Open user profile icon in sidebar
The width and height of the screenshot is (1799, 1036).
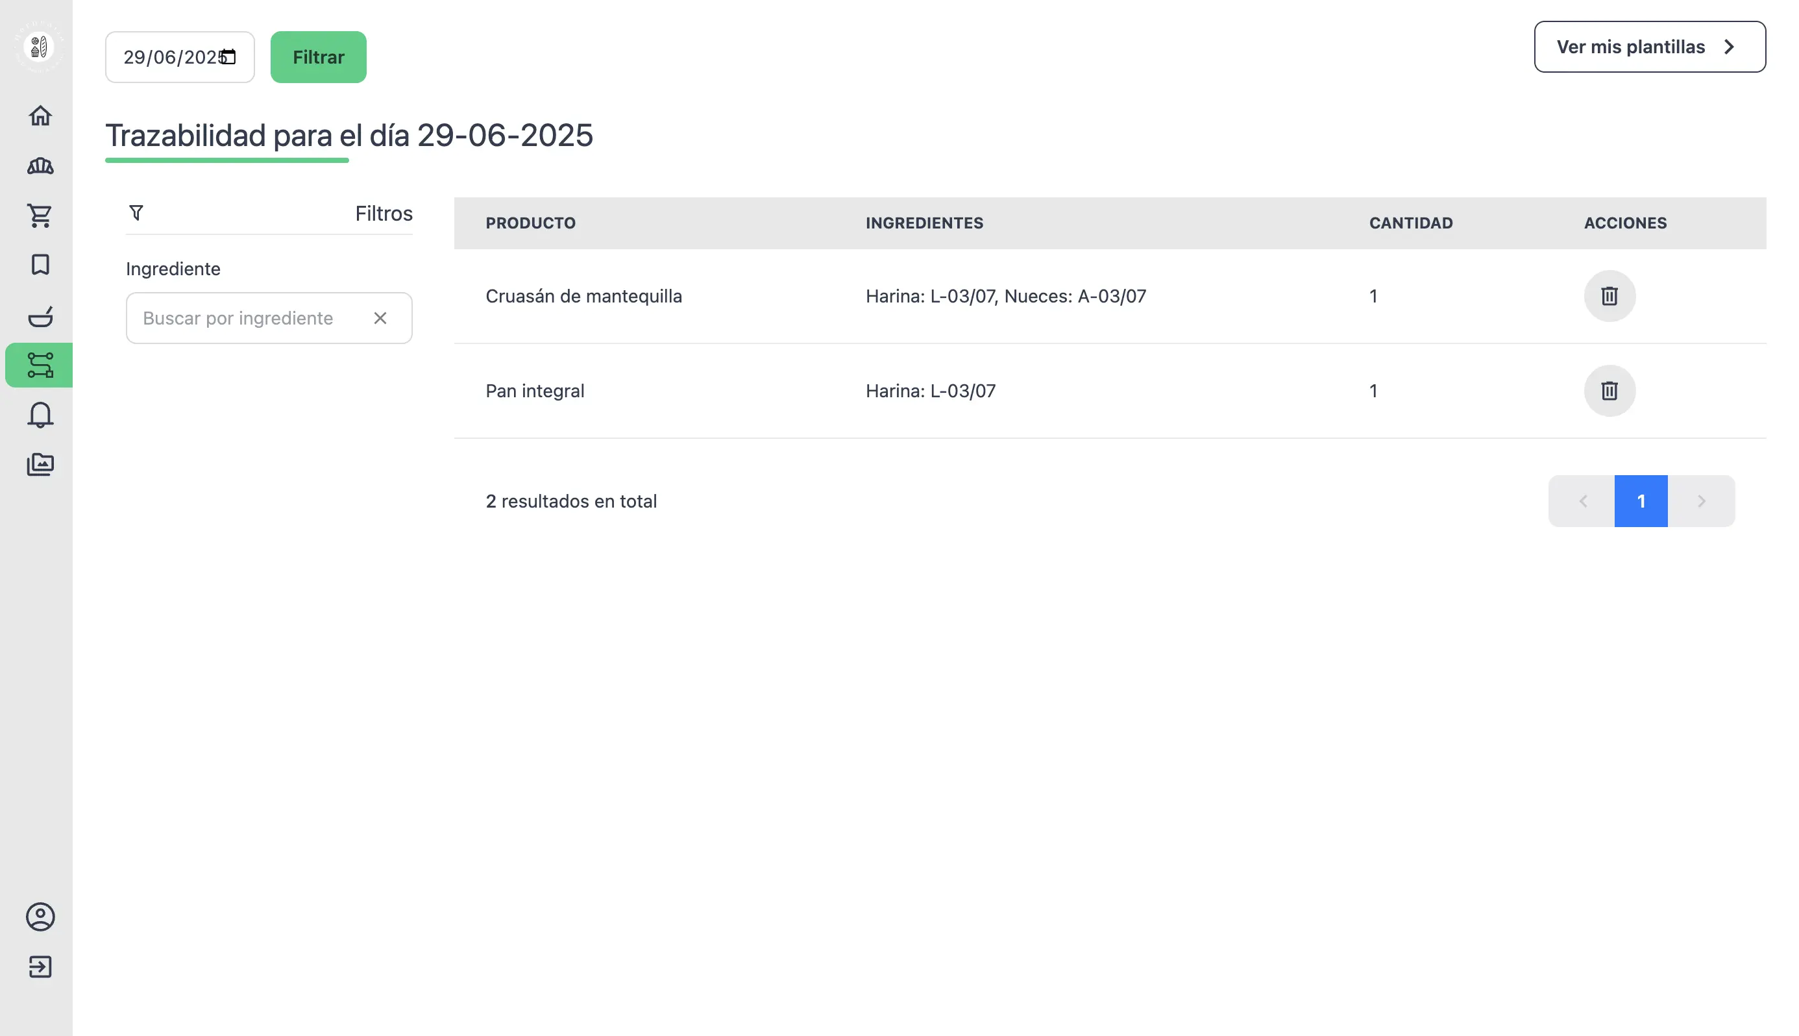click(40, 917)
